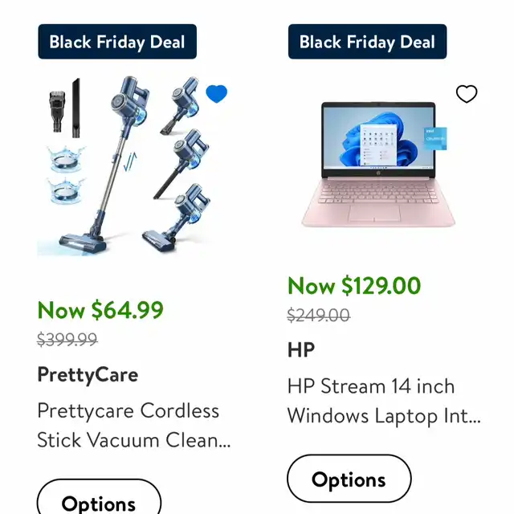The height and width of the screenshot is (514, 514).
Task: Open the PrettyCare cordless vacuum product image
Action: (x=132, y=165)
